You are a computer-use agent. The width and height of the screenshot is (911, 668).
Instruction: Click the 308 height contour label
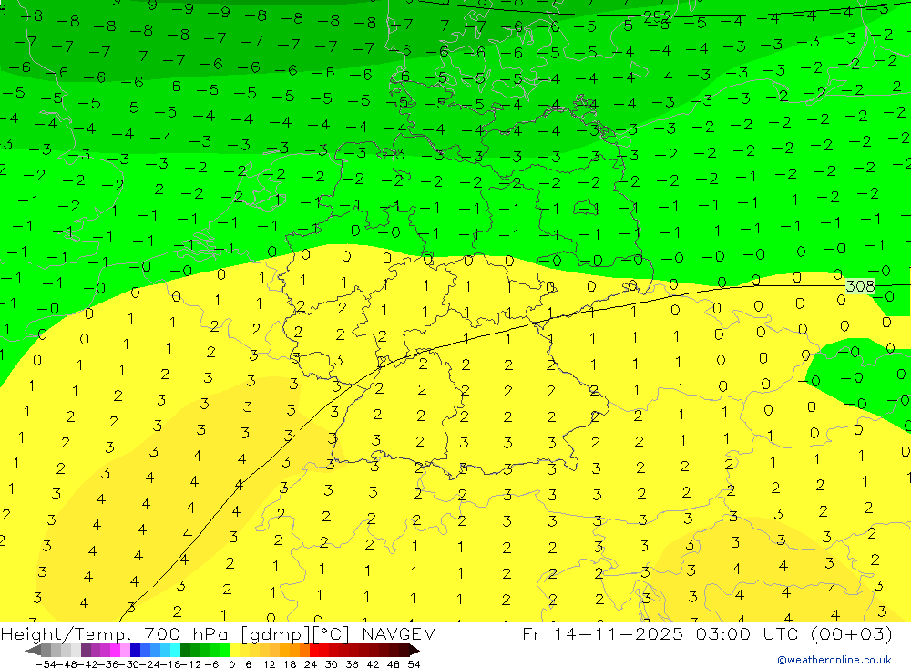point(861,286)
